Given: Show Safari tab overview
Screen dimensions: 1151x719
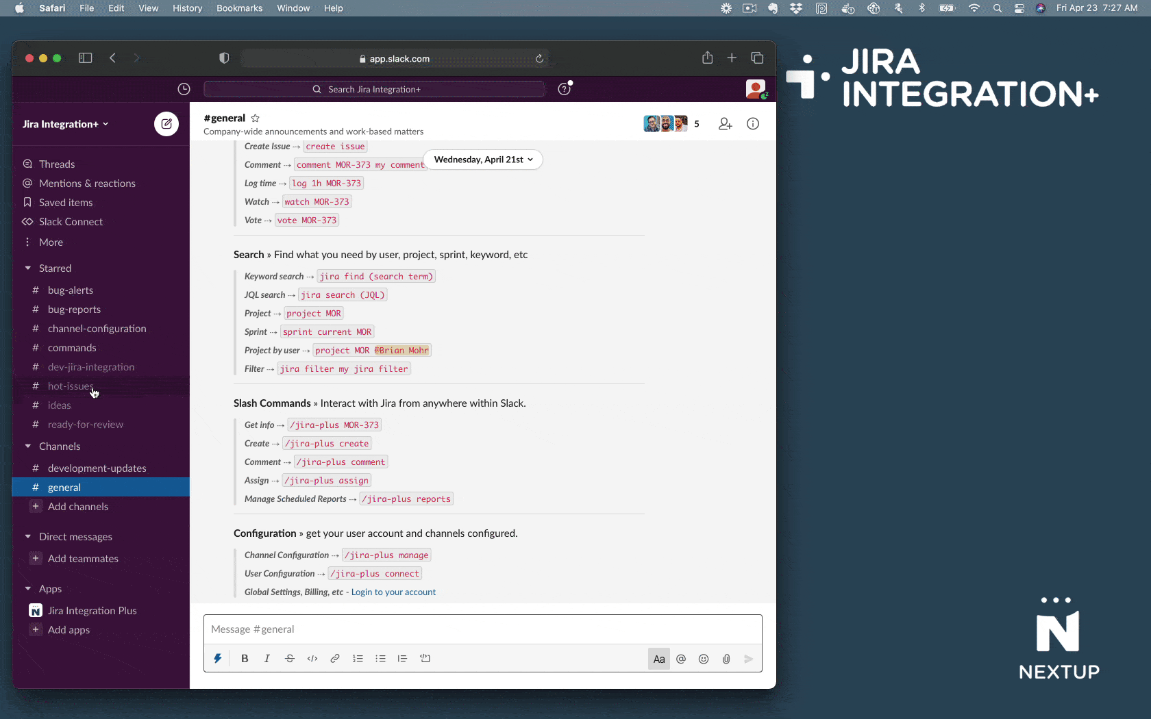Looking at the screenshot, I should coord(757,58).
